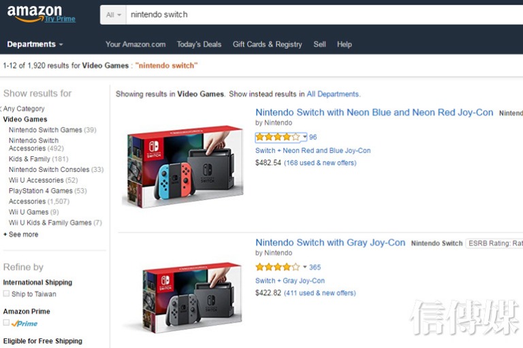This screenshot has width=523, height=348.
Task: Expand See more categories
Action: [23, 234]
